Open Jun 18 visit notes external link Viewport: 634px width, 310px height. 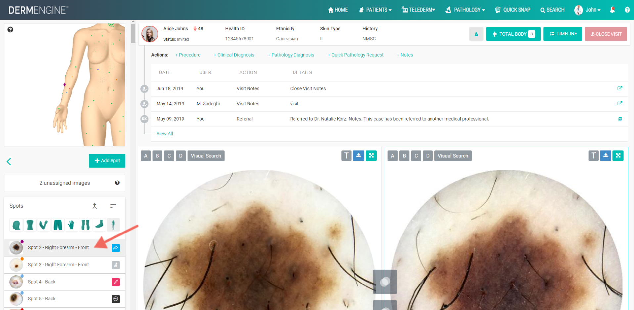click(620, 88)
